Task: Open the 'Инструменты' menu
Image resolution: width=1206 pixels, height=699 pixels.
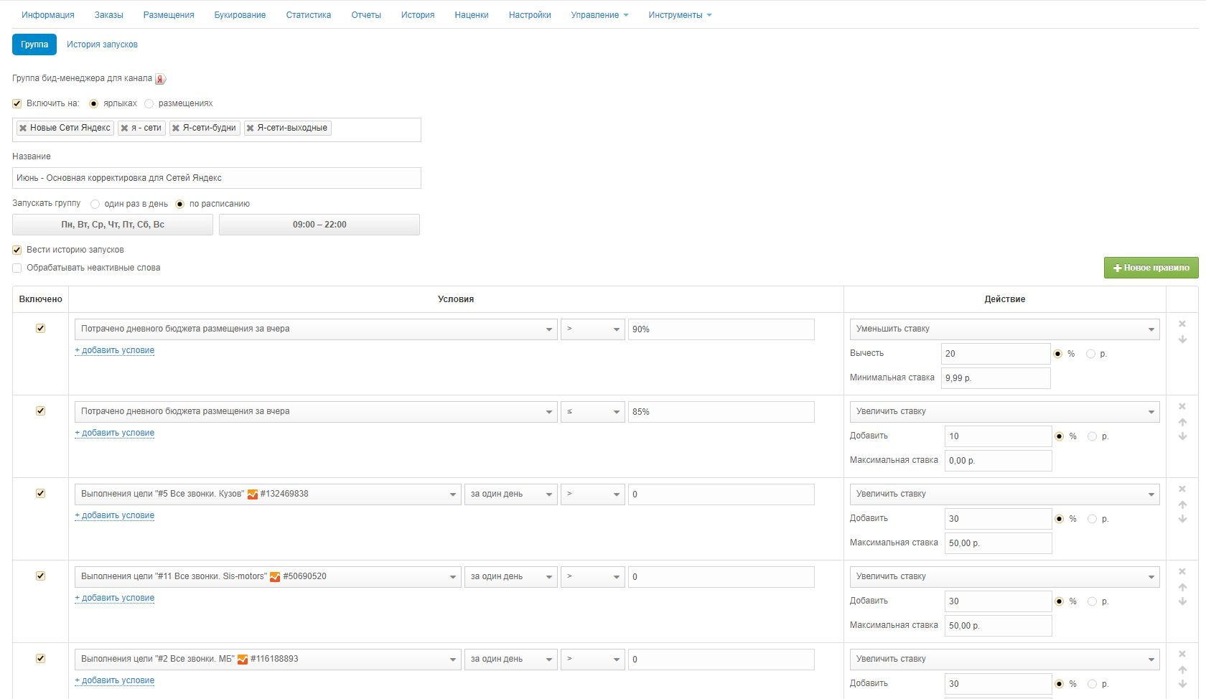Action: coord(680,15)
